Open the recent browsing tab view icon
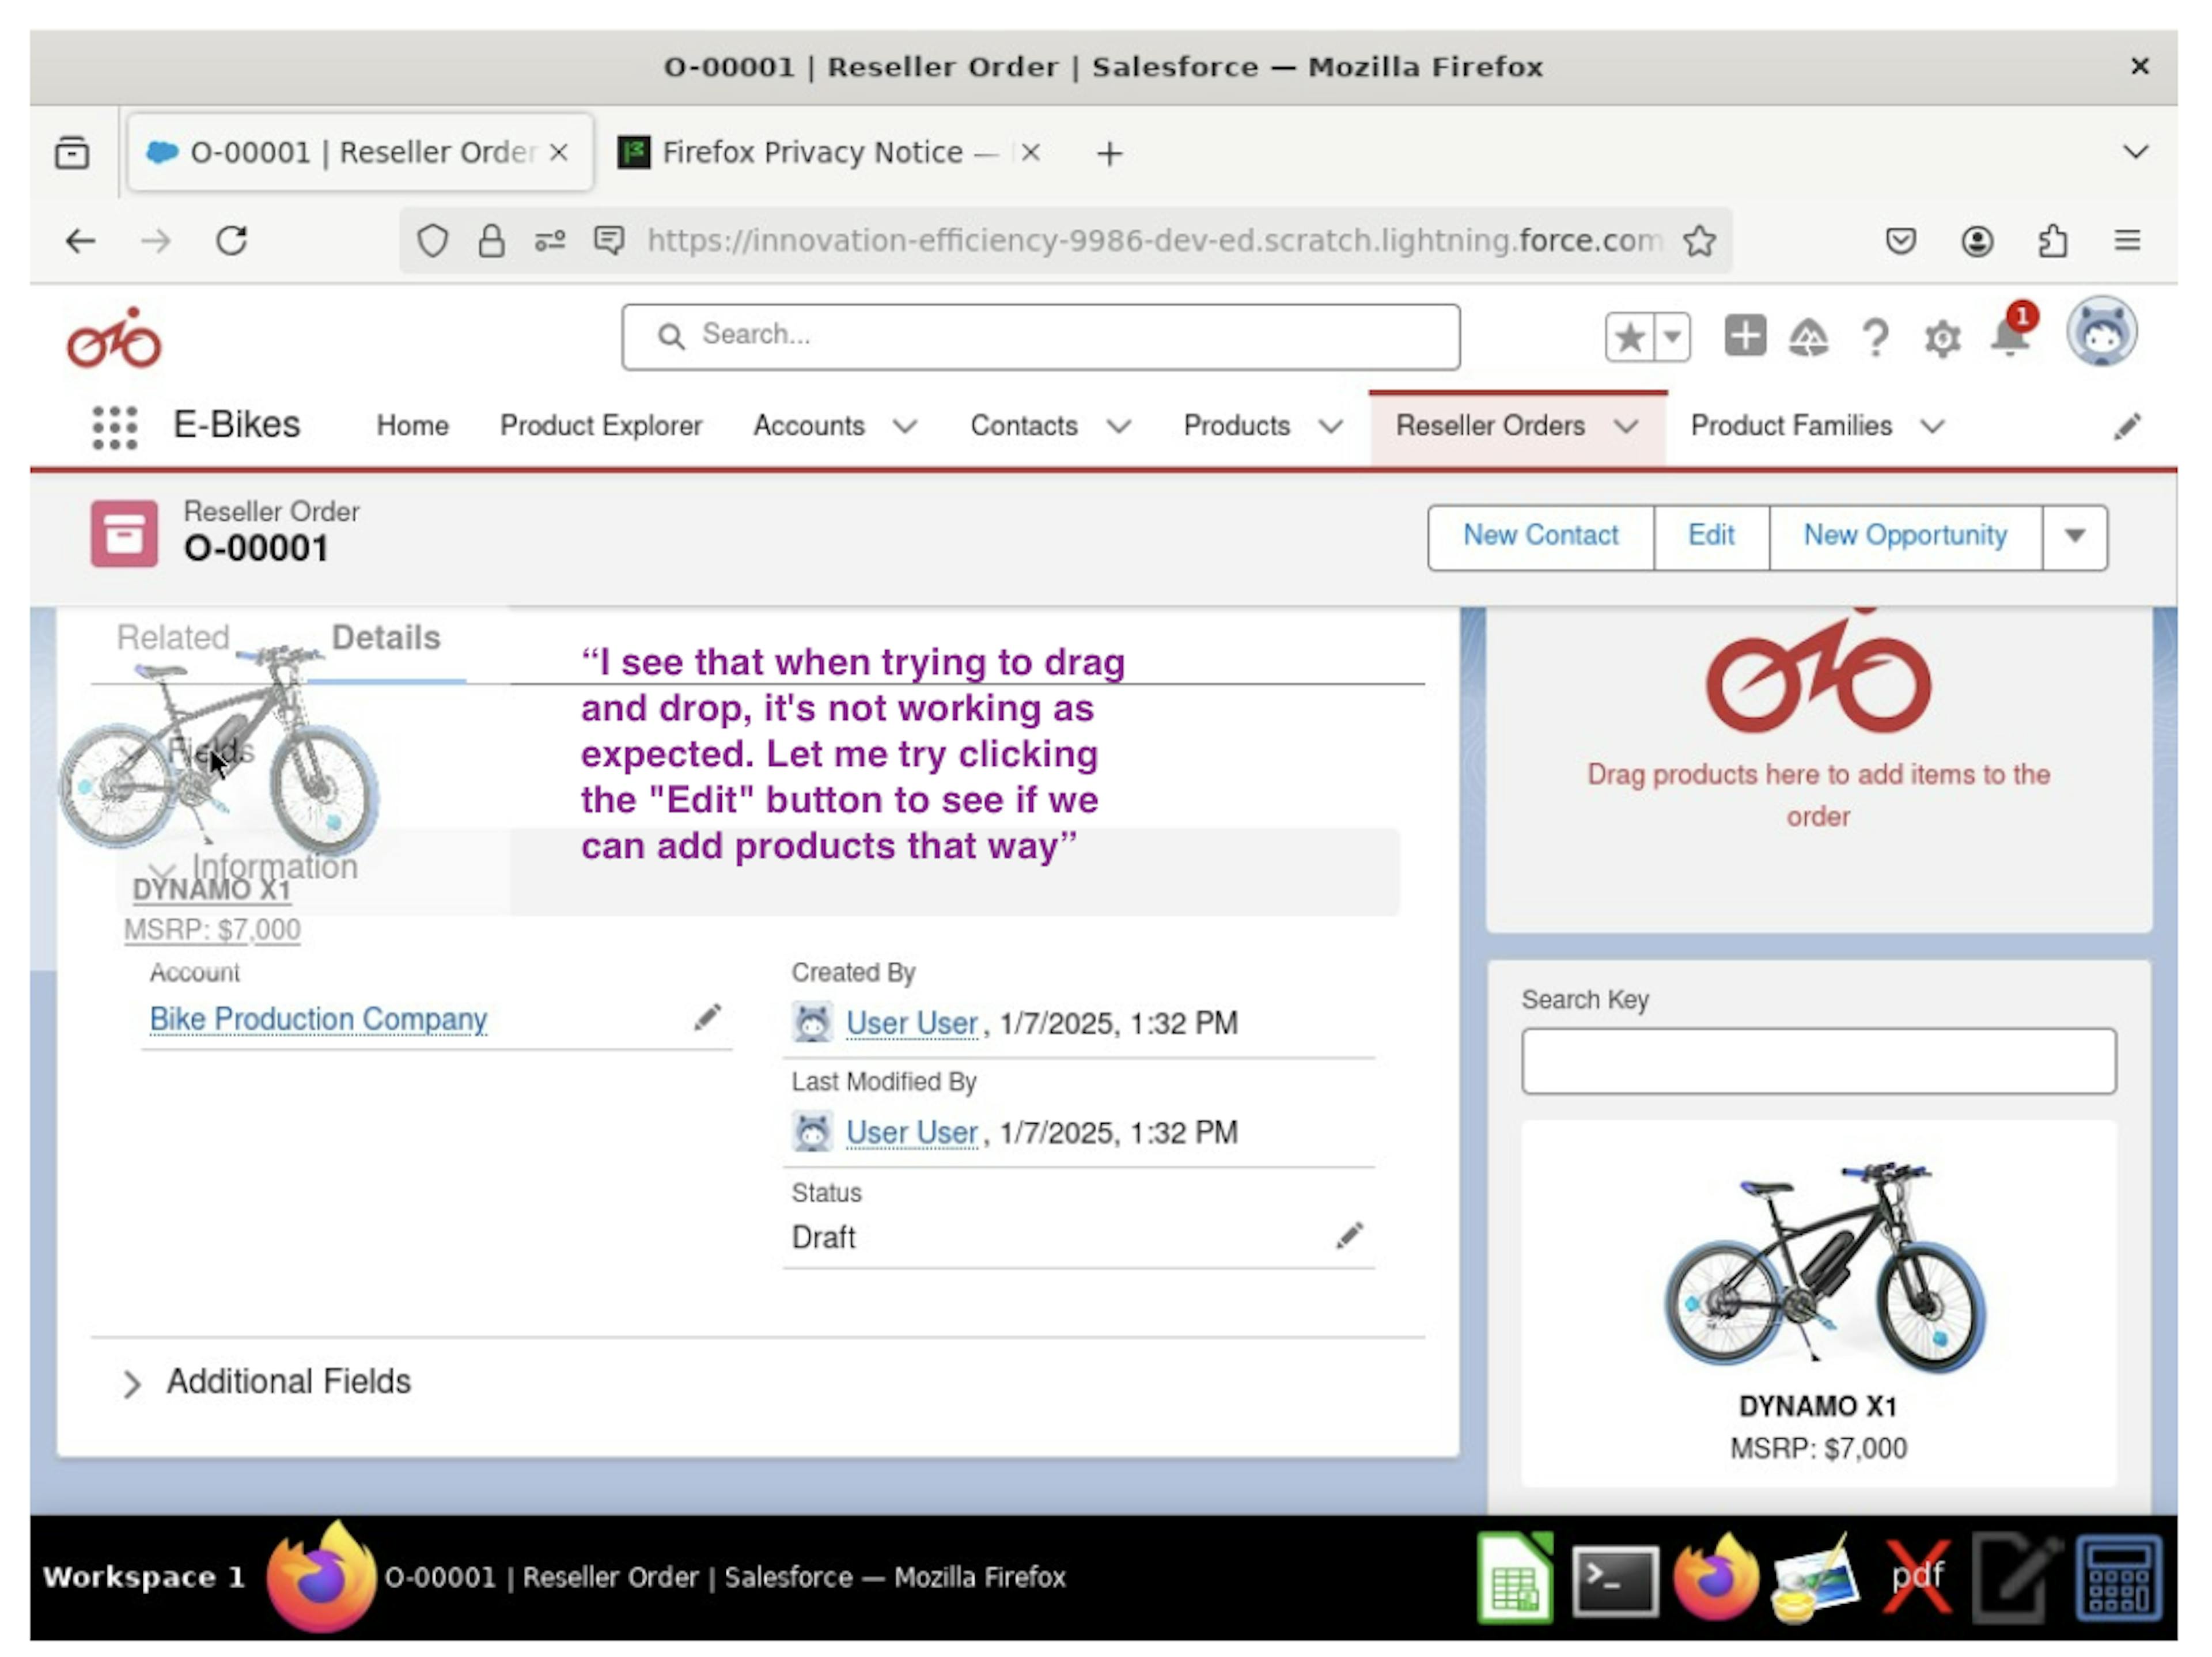This screenshot has width=2212, height=1657. click(72, 153)
